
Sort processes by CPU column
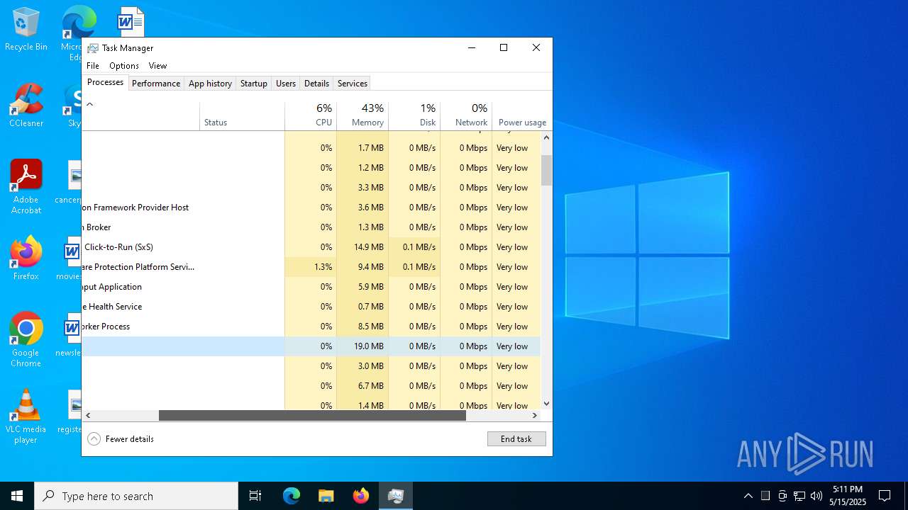(x=311, y=115)
